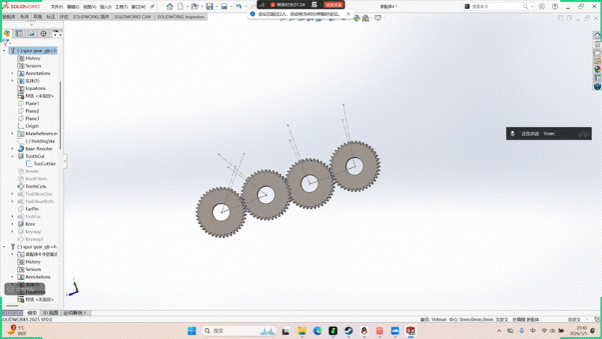This screenshot has width=602, height=339.
Task: Pin the menu bar with pushpin icon
Action: 152,7
